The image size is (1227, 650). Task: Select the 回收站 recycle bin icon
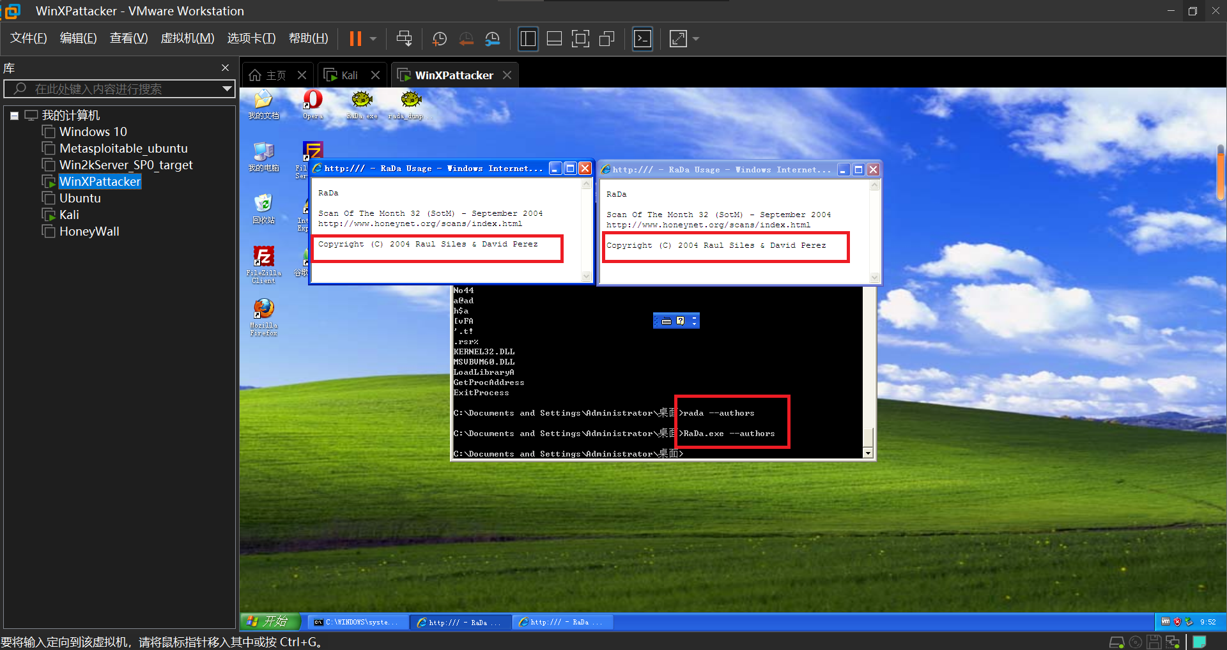pyautogui.click(x=263, y=209)
